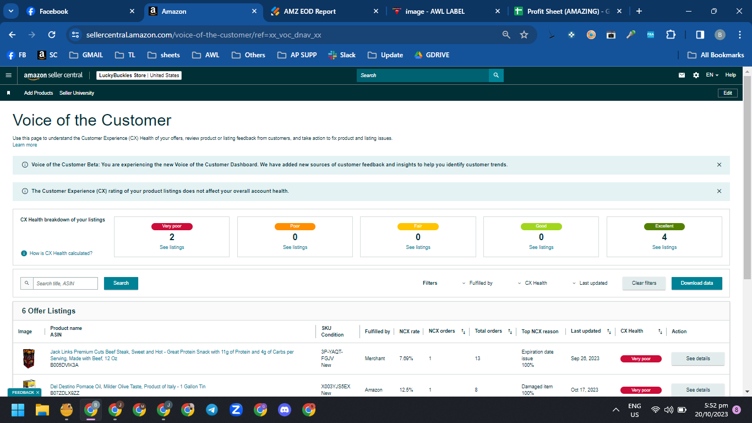The height and width of the screenshot is (423, 752).
Task: Open the Zalo app from the taskbar
Action: [x=236, y=410]
